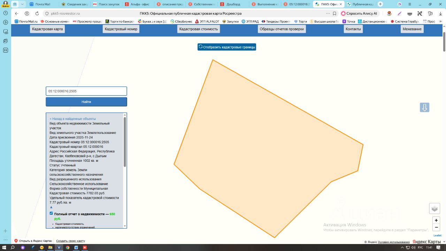This screenshot has height=251, width=446.
Task: Open the map in Яндекс Картах
Action: 33,241
